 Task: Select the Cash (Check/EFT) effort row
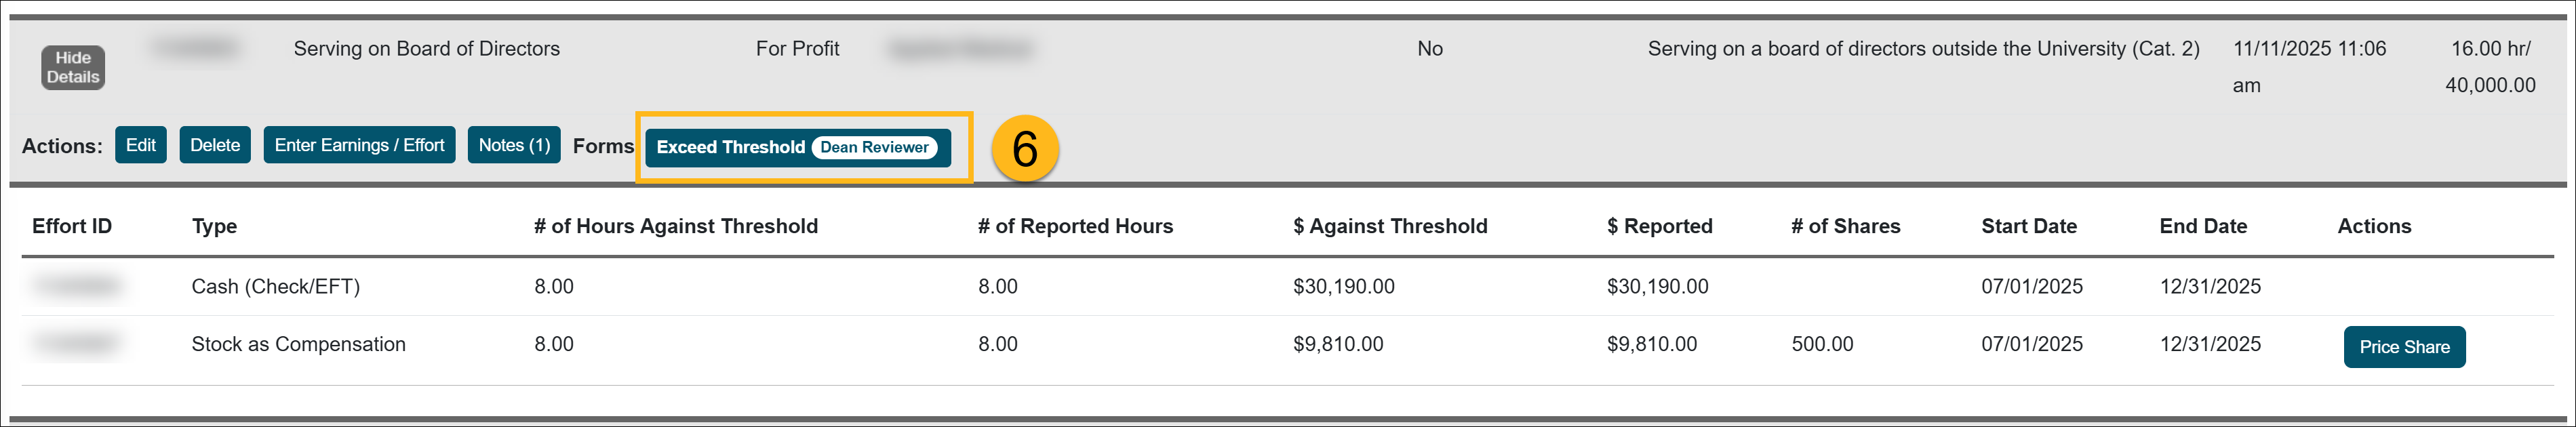275,287
